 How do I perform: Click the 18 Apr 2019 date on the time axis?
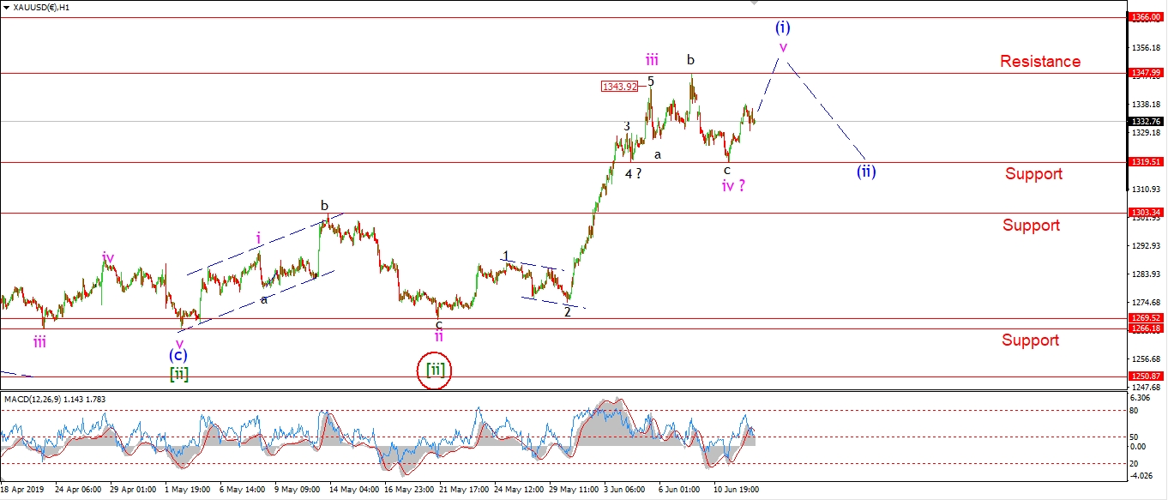[x=22, y=491]
